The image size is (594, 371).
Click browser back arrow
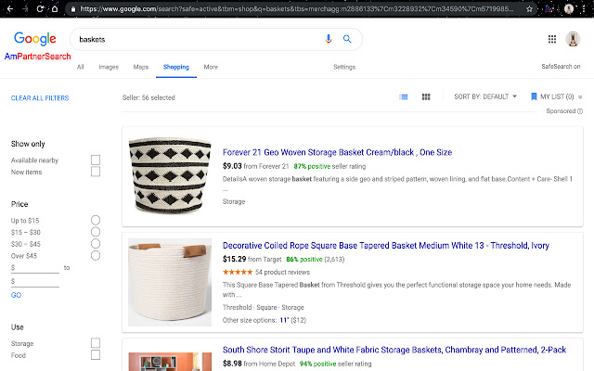9,8
